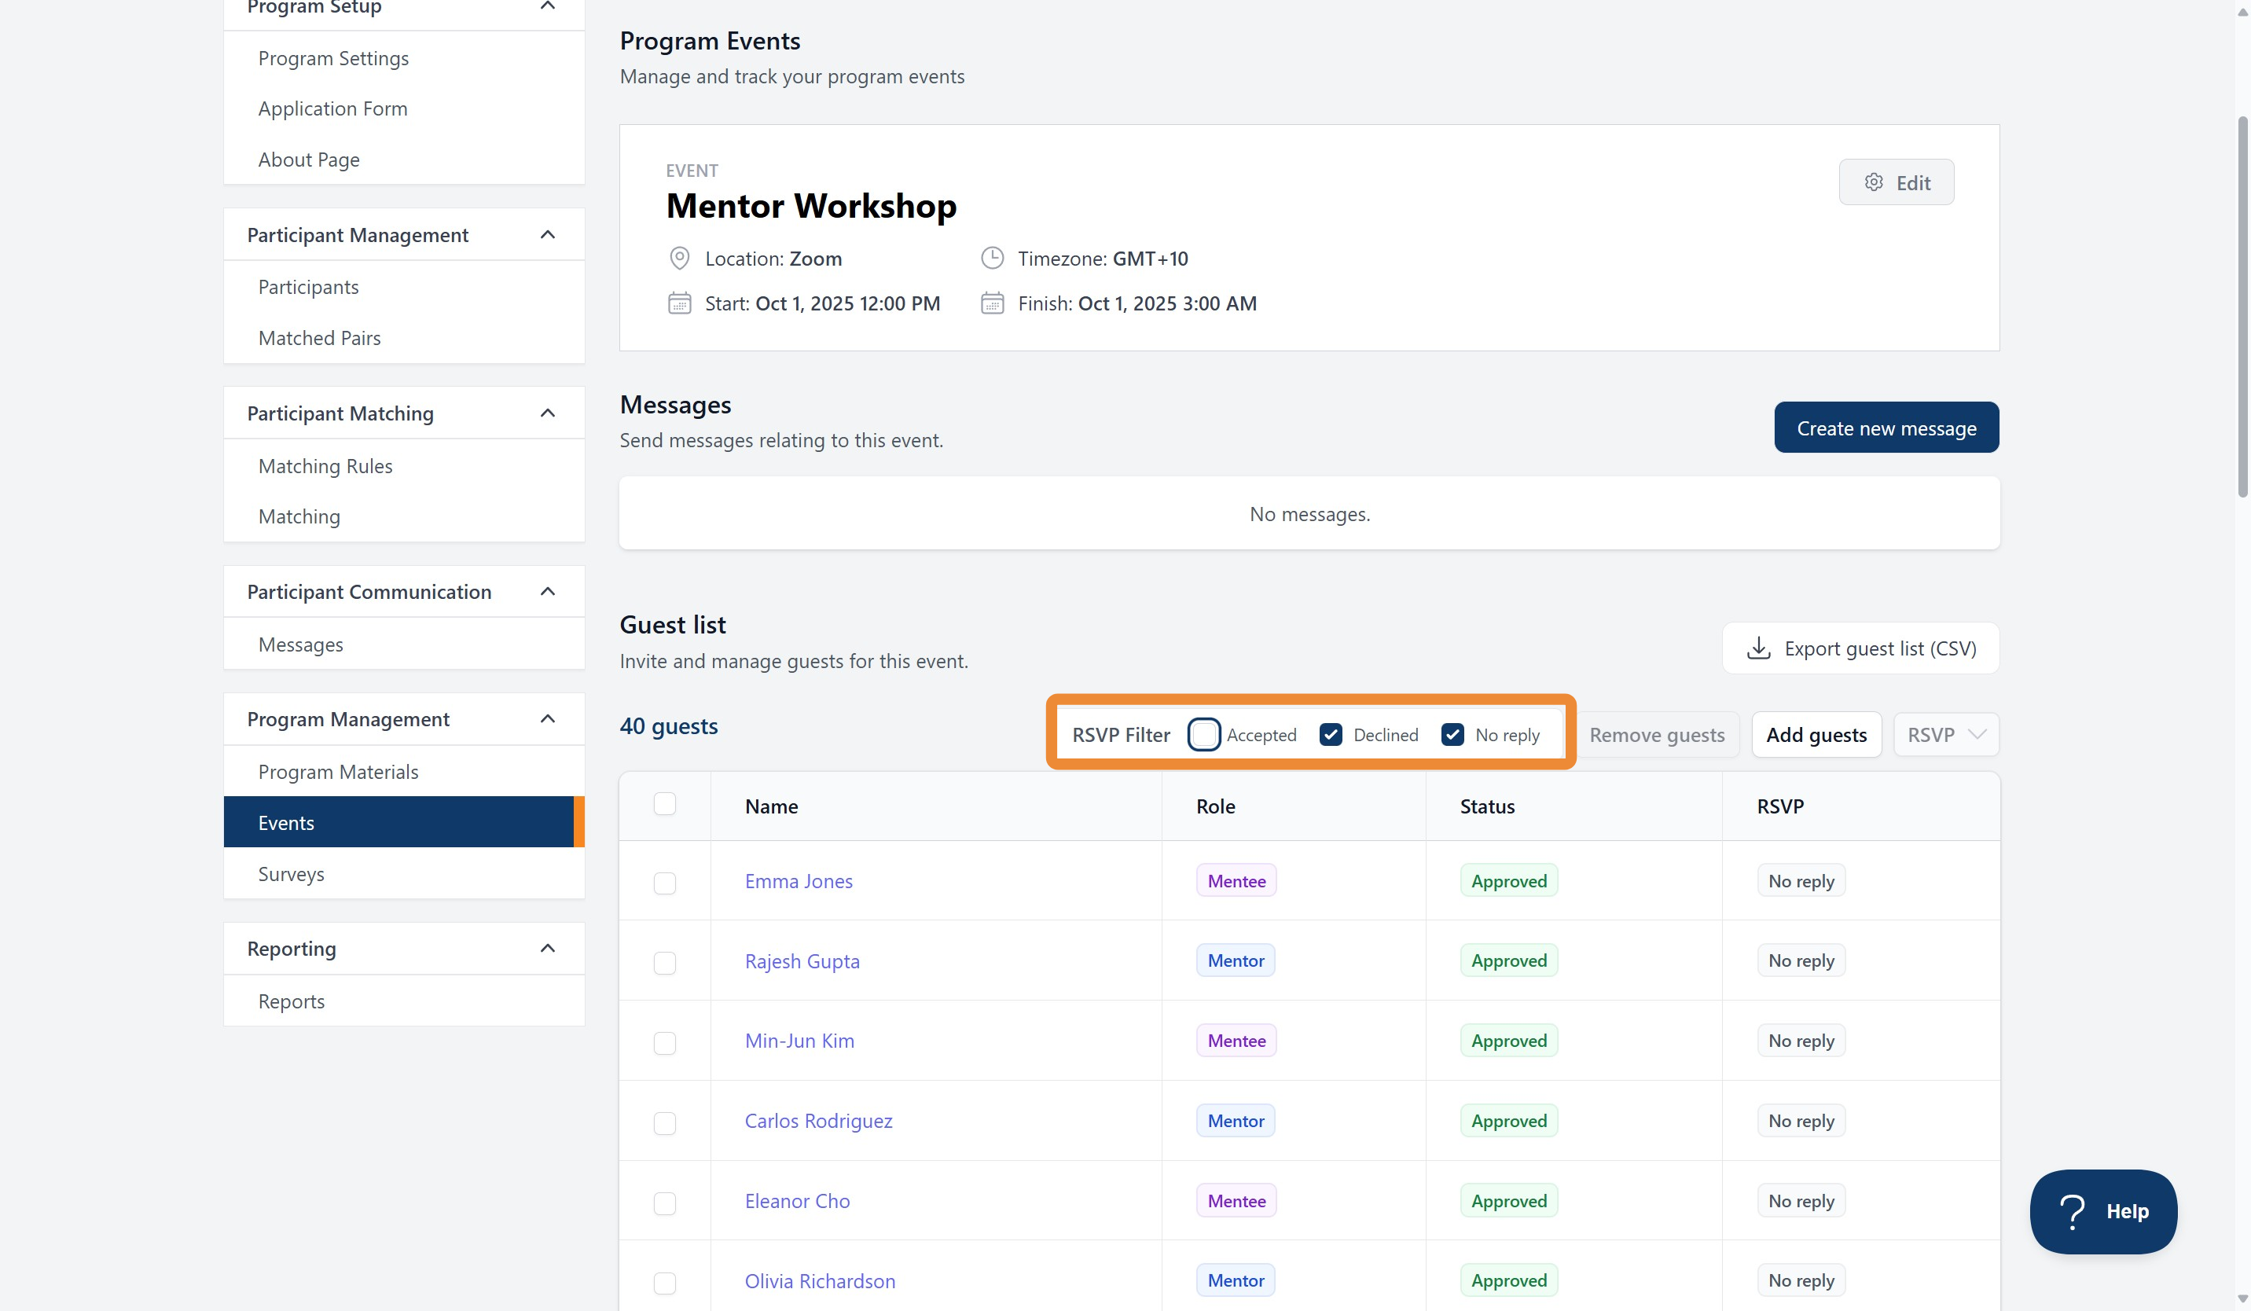Open the Help widget

pyautogui.click(x=2103, y=1211)
